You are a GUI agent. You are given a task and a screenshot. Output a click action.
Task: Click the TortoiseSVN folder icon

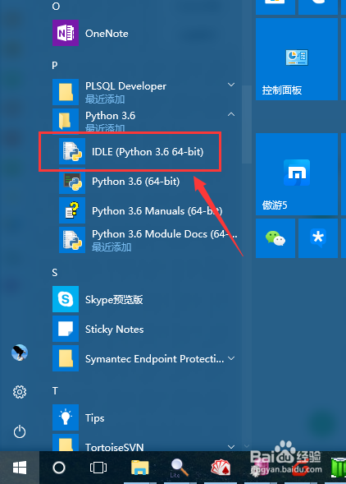pos(66,443)
